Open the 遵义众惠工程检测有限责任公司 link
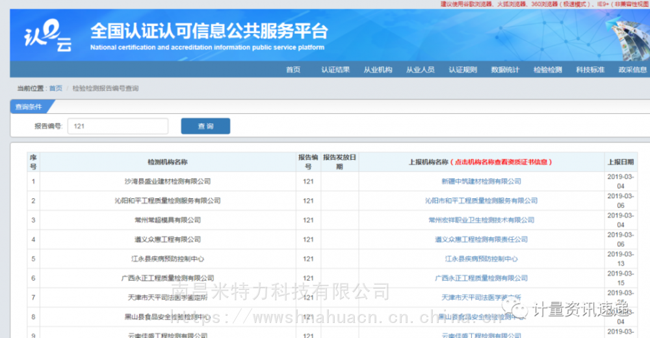Screen dimensions: 650x338 coord(481,239)
